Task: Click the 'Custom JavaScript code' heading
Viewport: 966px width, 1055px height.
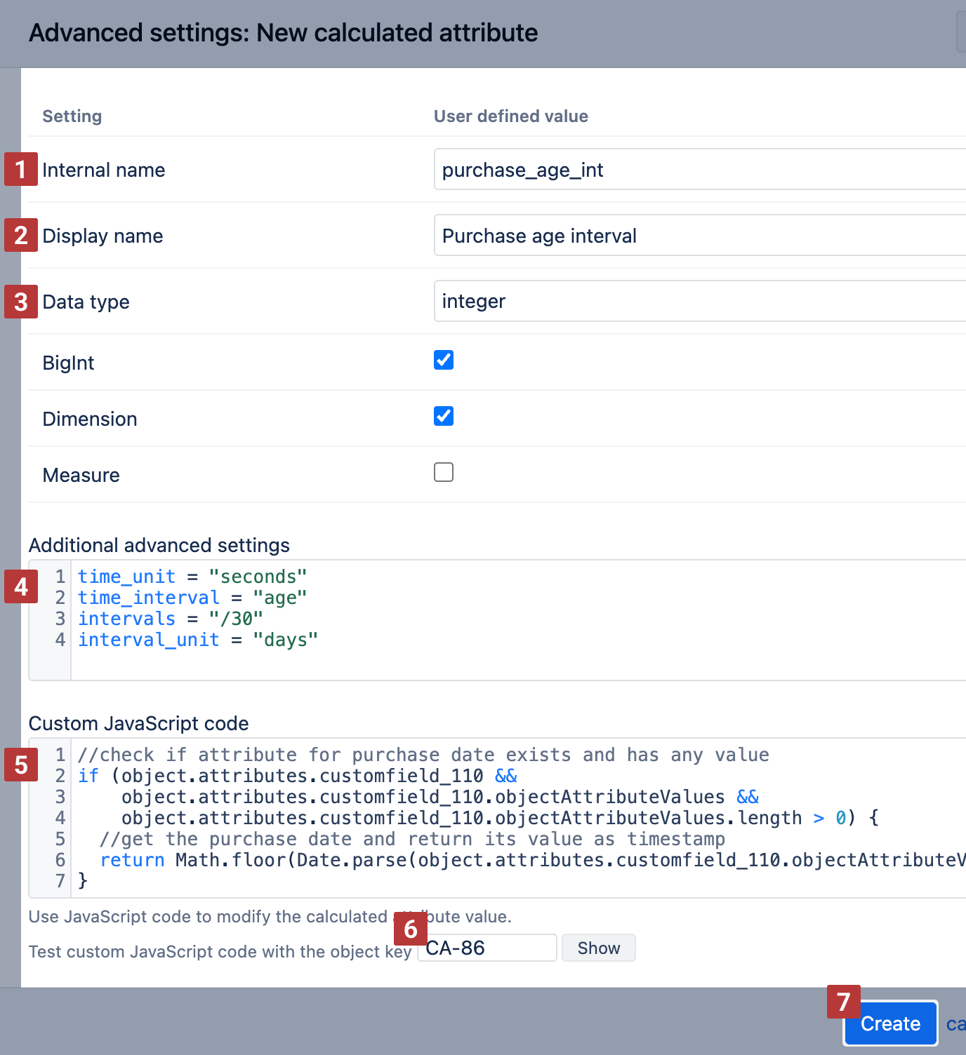Action: 139,723
